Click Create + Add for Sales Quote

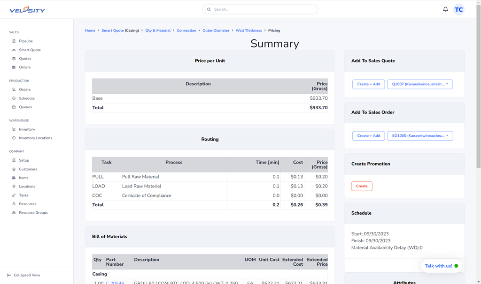(368, 84)
